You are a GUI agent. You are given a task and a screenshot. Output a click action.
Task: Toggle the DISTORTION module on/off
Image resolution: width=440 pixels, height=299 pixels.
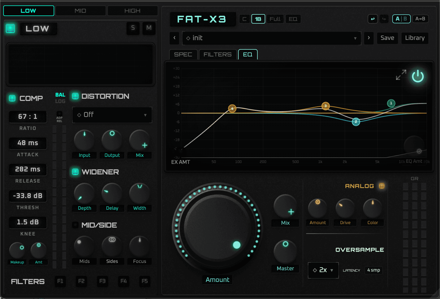(75, 96)
